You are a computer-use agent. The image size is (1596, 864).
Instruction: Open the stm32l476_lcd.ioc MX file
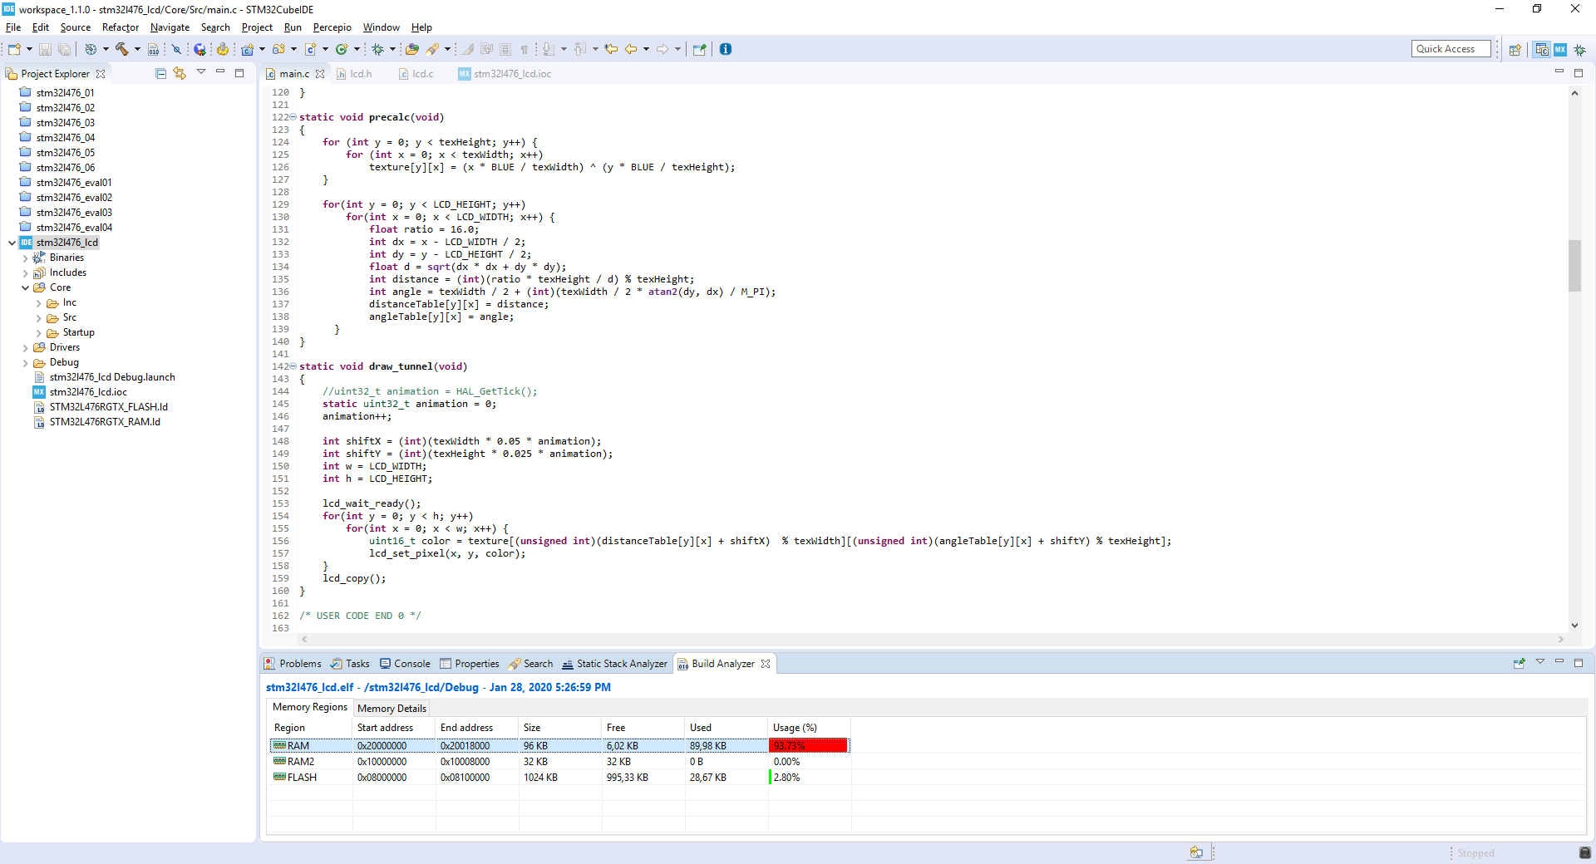tap(88, 392)
